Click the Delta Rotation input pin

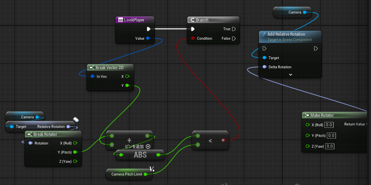click(x=264, y=67)
